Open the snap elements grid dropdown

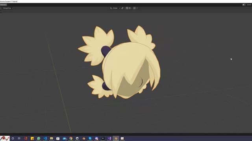click(130, 8)
